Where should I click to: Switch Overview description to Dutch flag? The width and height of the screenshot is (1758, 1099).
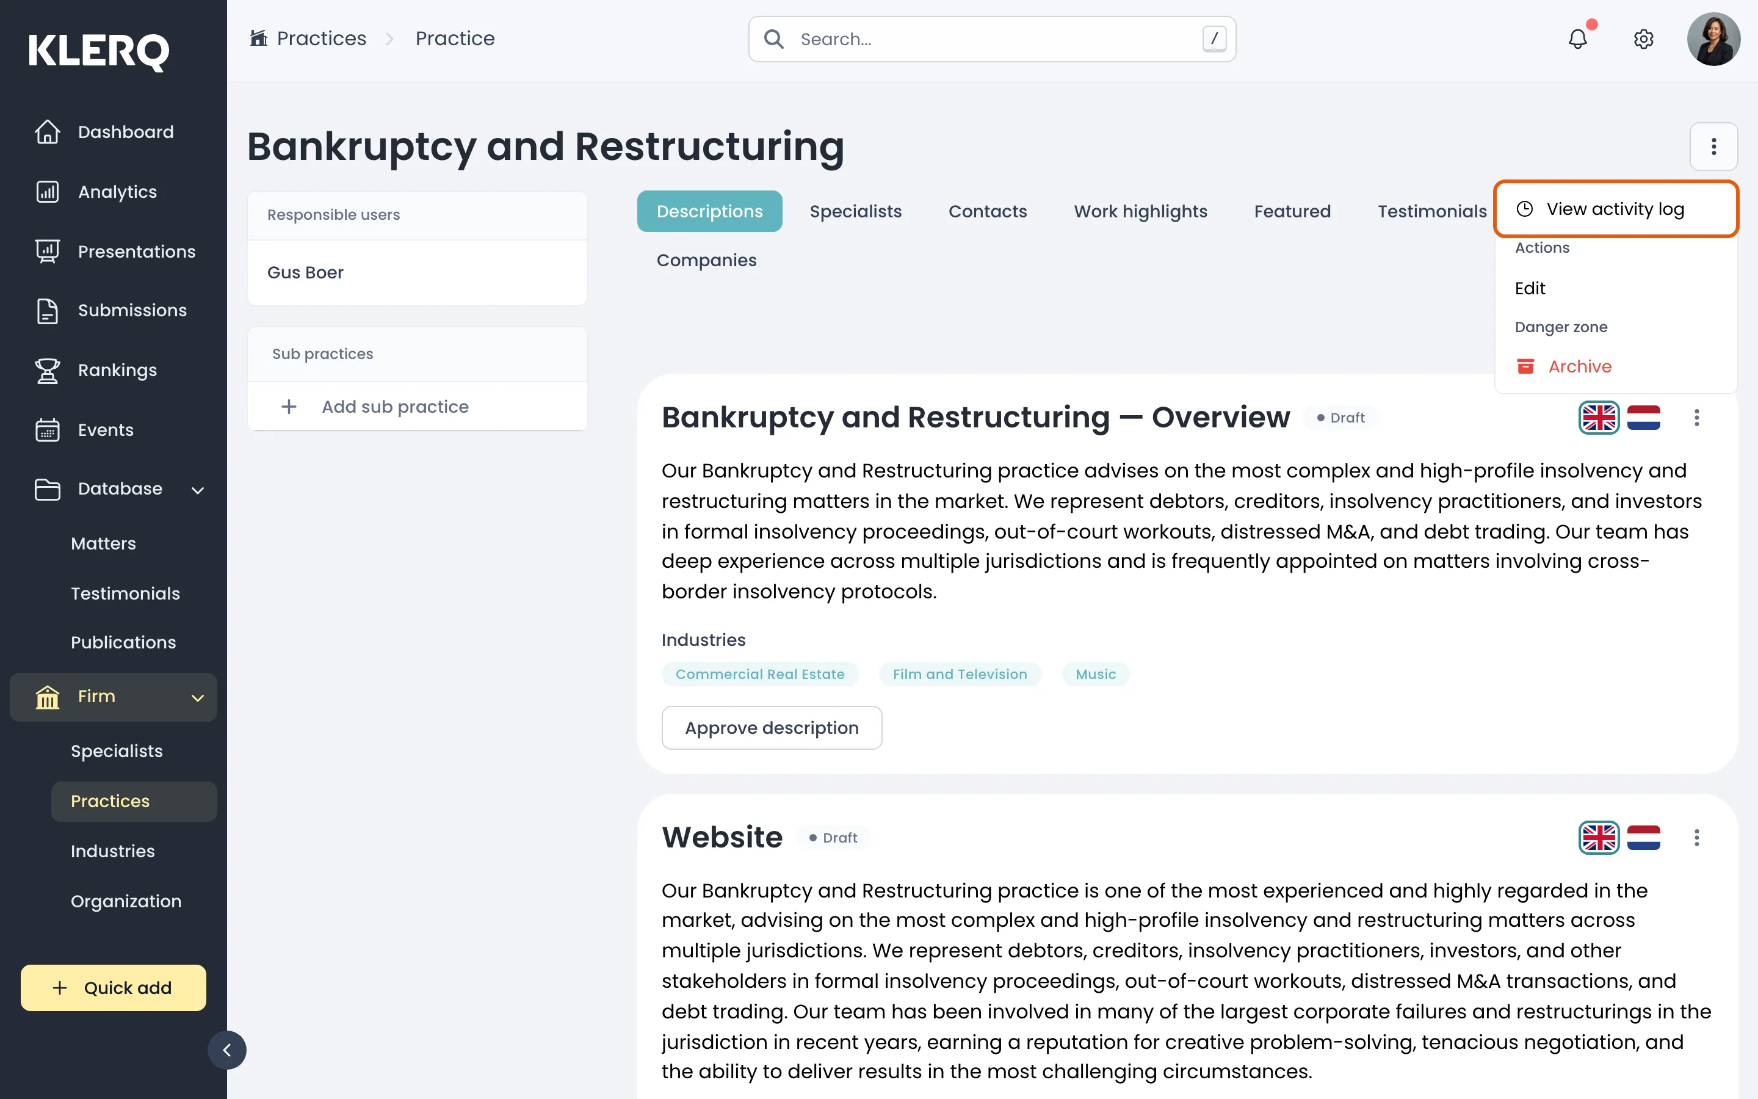click(x=1643, y=418)
